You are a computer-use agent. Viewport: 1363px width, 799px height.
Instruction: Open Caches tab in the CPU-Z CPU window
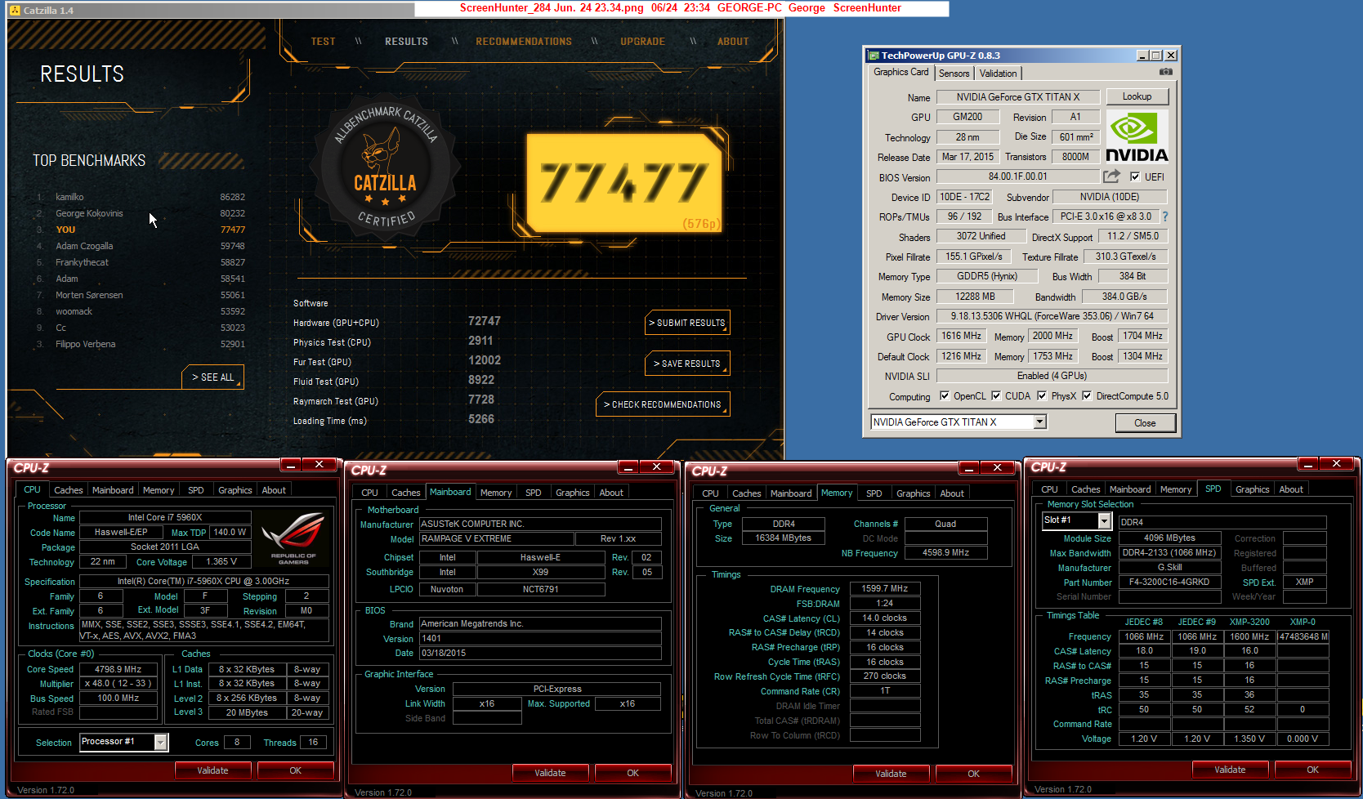[x=68, y=490]
